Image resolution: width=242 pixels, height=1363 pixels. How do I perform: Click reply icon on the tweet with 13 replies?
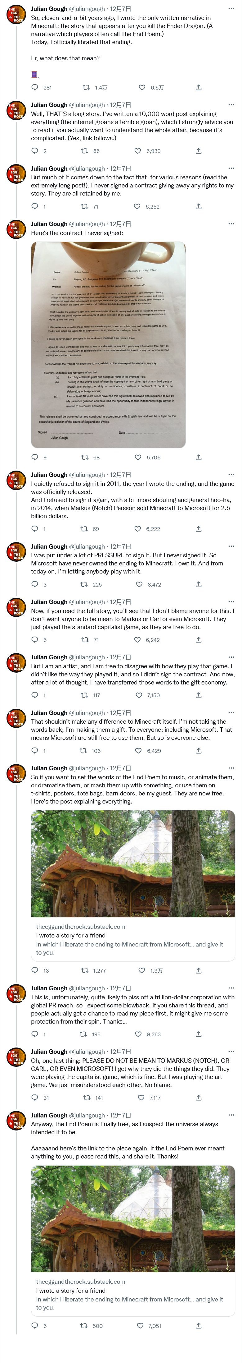pyautogui.click(x=35, y=970)
